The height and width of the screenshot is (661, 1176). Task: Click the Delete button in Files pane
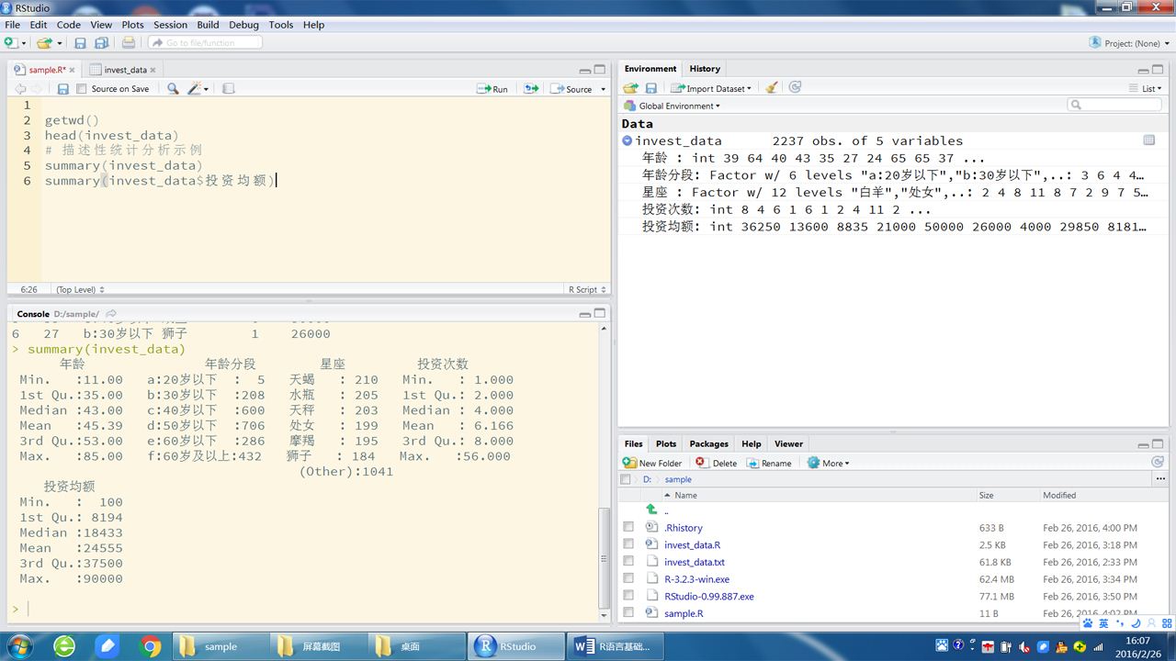tap(716, 463)
